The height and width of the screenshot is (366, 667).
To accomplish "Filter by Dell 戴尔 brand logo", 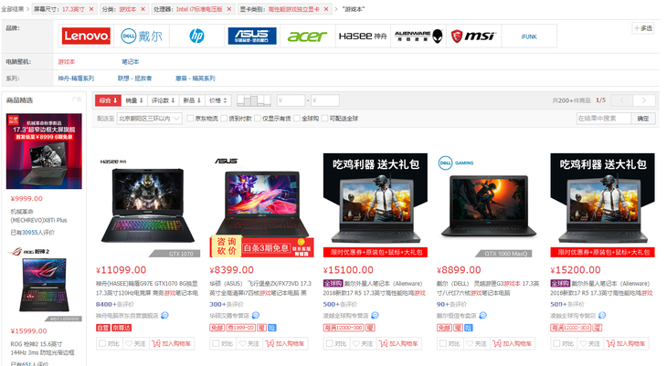I will (142, 37).
